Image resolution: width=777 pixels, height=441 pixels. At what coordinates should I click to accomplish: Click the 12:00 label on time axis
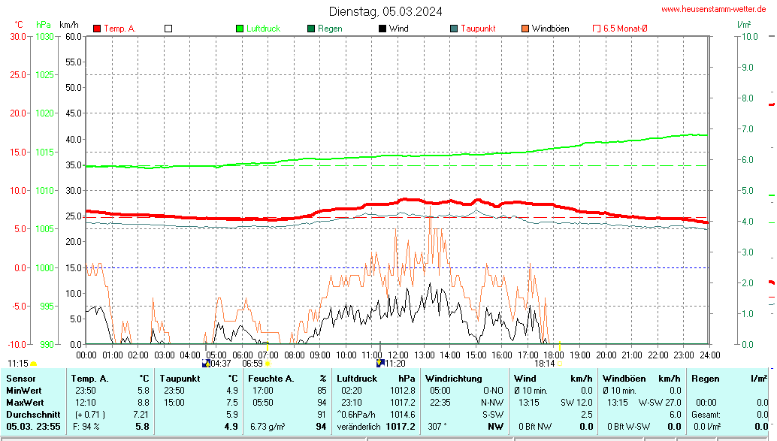click(x=398, y=355)
